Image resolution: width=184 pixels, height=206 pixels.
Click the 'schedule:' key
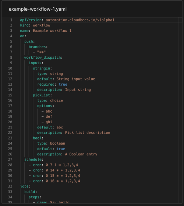pyautogui.click(x=34, y=159)
